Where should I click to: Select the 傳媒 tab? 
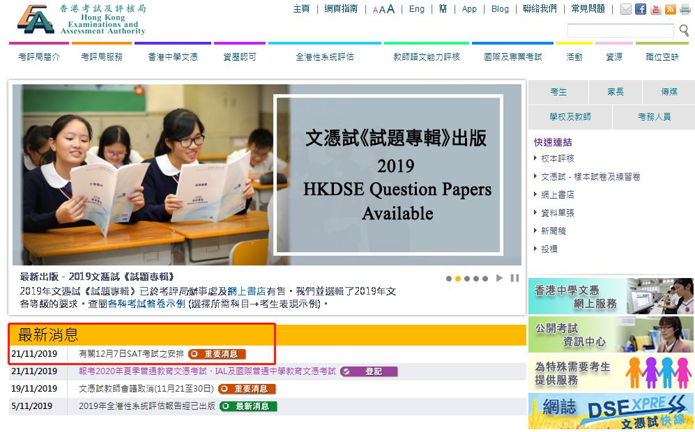(x=669, y=92)
